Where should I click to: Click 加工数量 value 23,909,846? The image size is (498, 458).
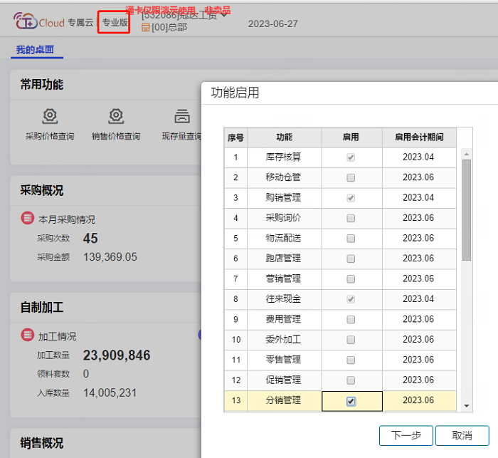117,355
